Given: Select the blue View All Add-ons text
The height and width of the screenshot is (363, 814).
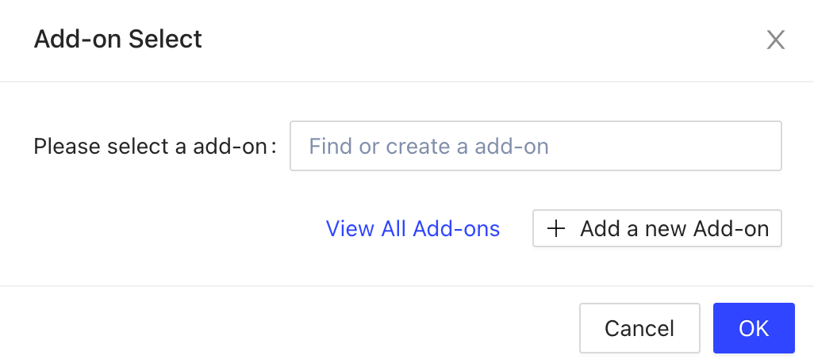Looking at the screenshot, I should 413,229.
